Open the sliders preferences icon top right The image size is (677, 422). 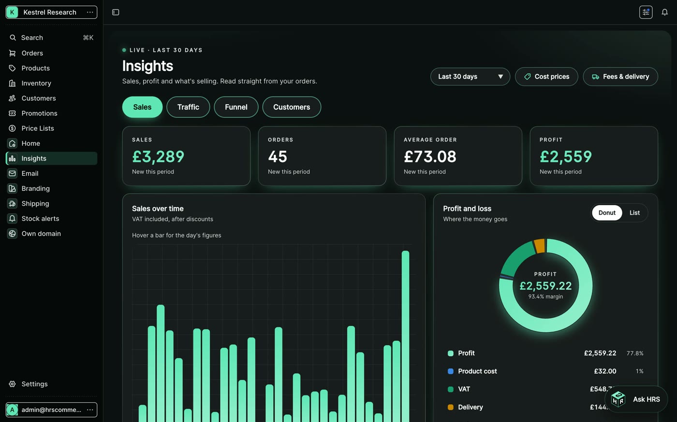646,12
